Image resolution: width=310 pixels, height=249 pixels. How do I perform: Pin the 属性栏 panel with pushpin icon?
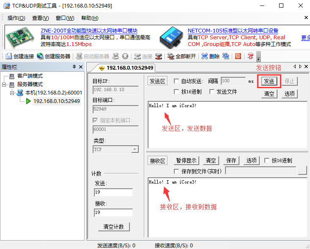74,67
